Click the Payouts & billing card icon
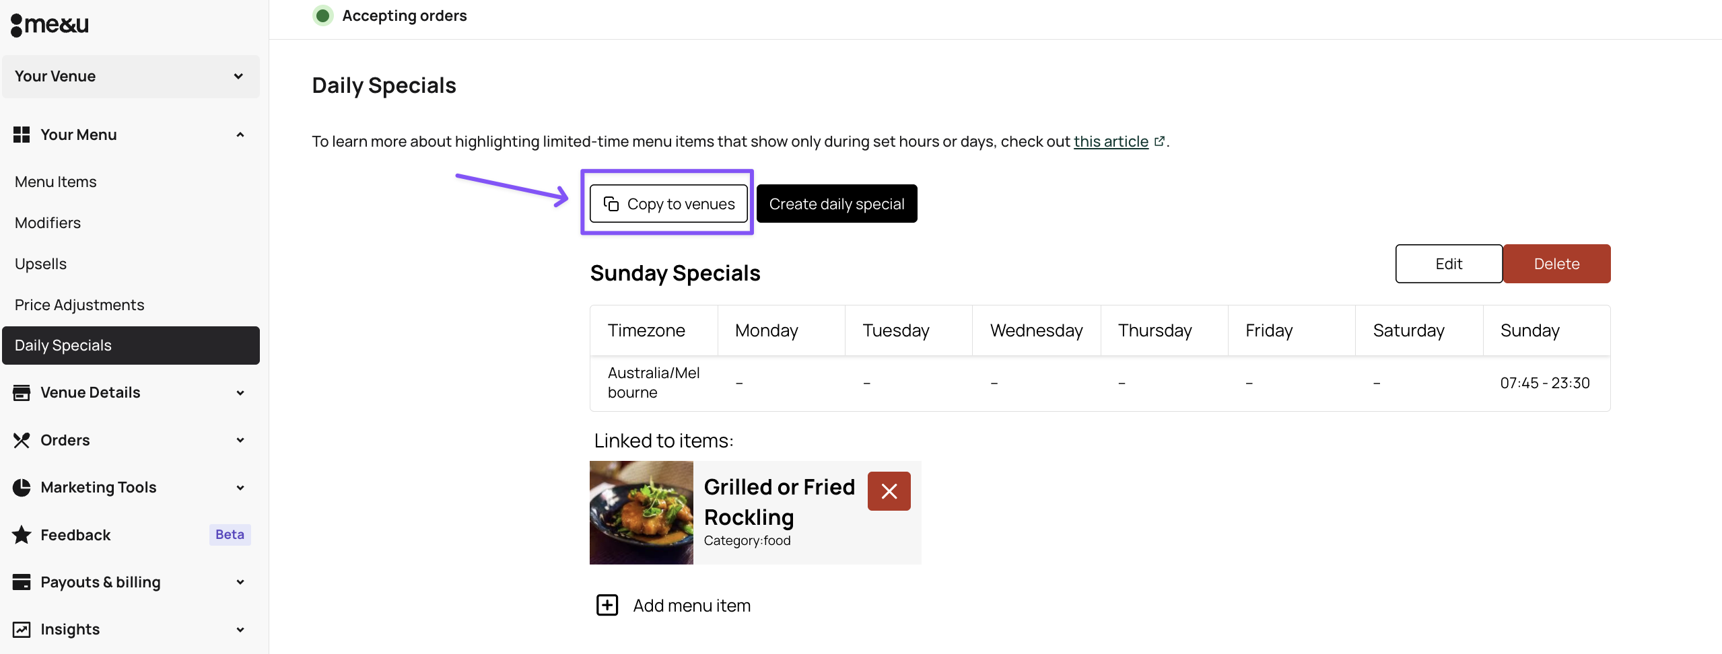The width and height of the screenshot is (1722, 654). click(x=22, y=581)
